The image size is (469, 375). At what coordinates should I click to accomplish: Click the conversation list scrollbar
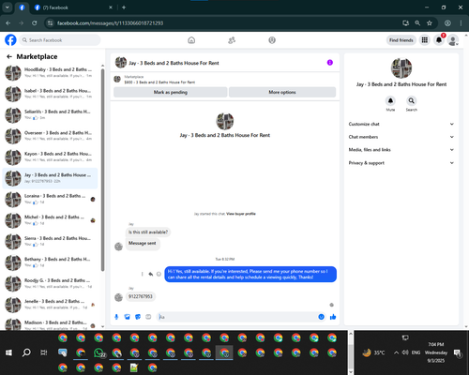point(102,170)
